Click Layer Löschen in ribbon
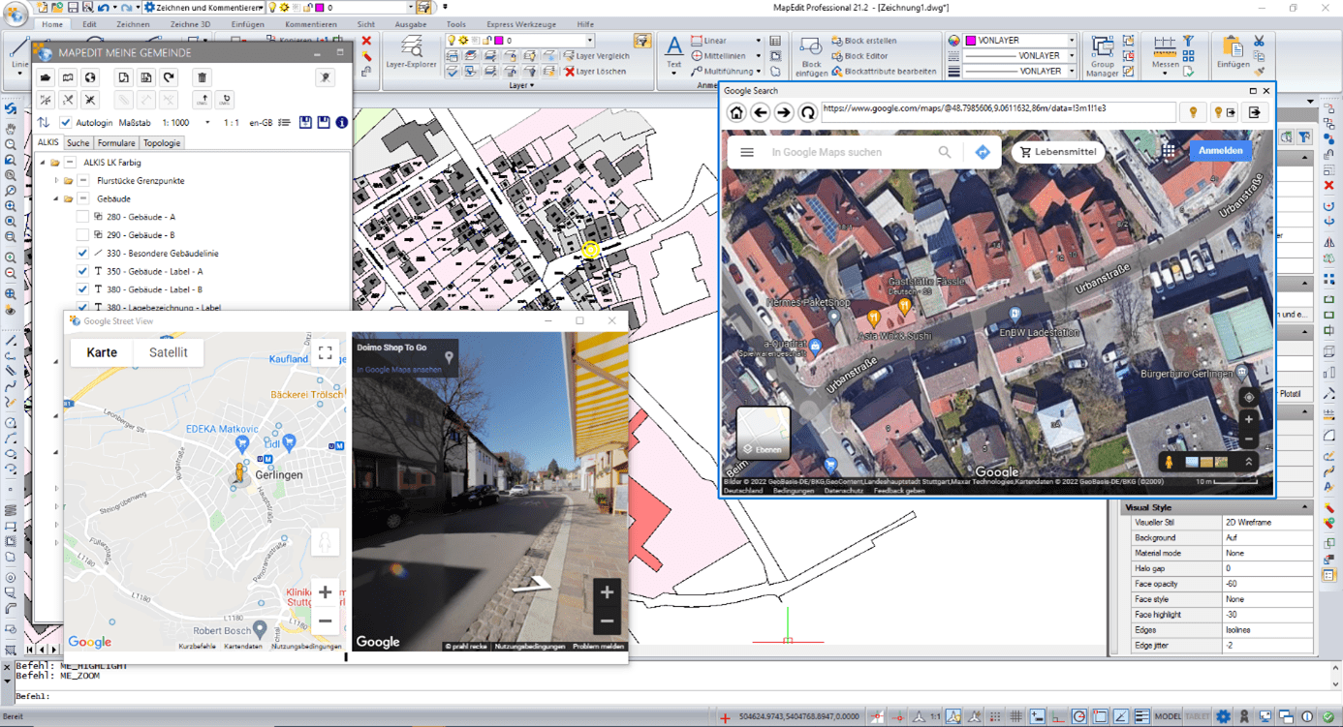 pyautogui.click(x=595, y=72)
